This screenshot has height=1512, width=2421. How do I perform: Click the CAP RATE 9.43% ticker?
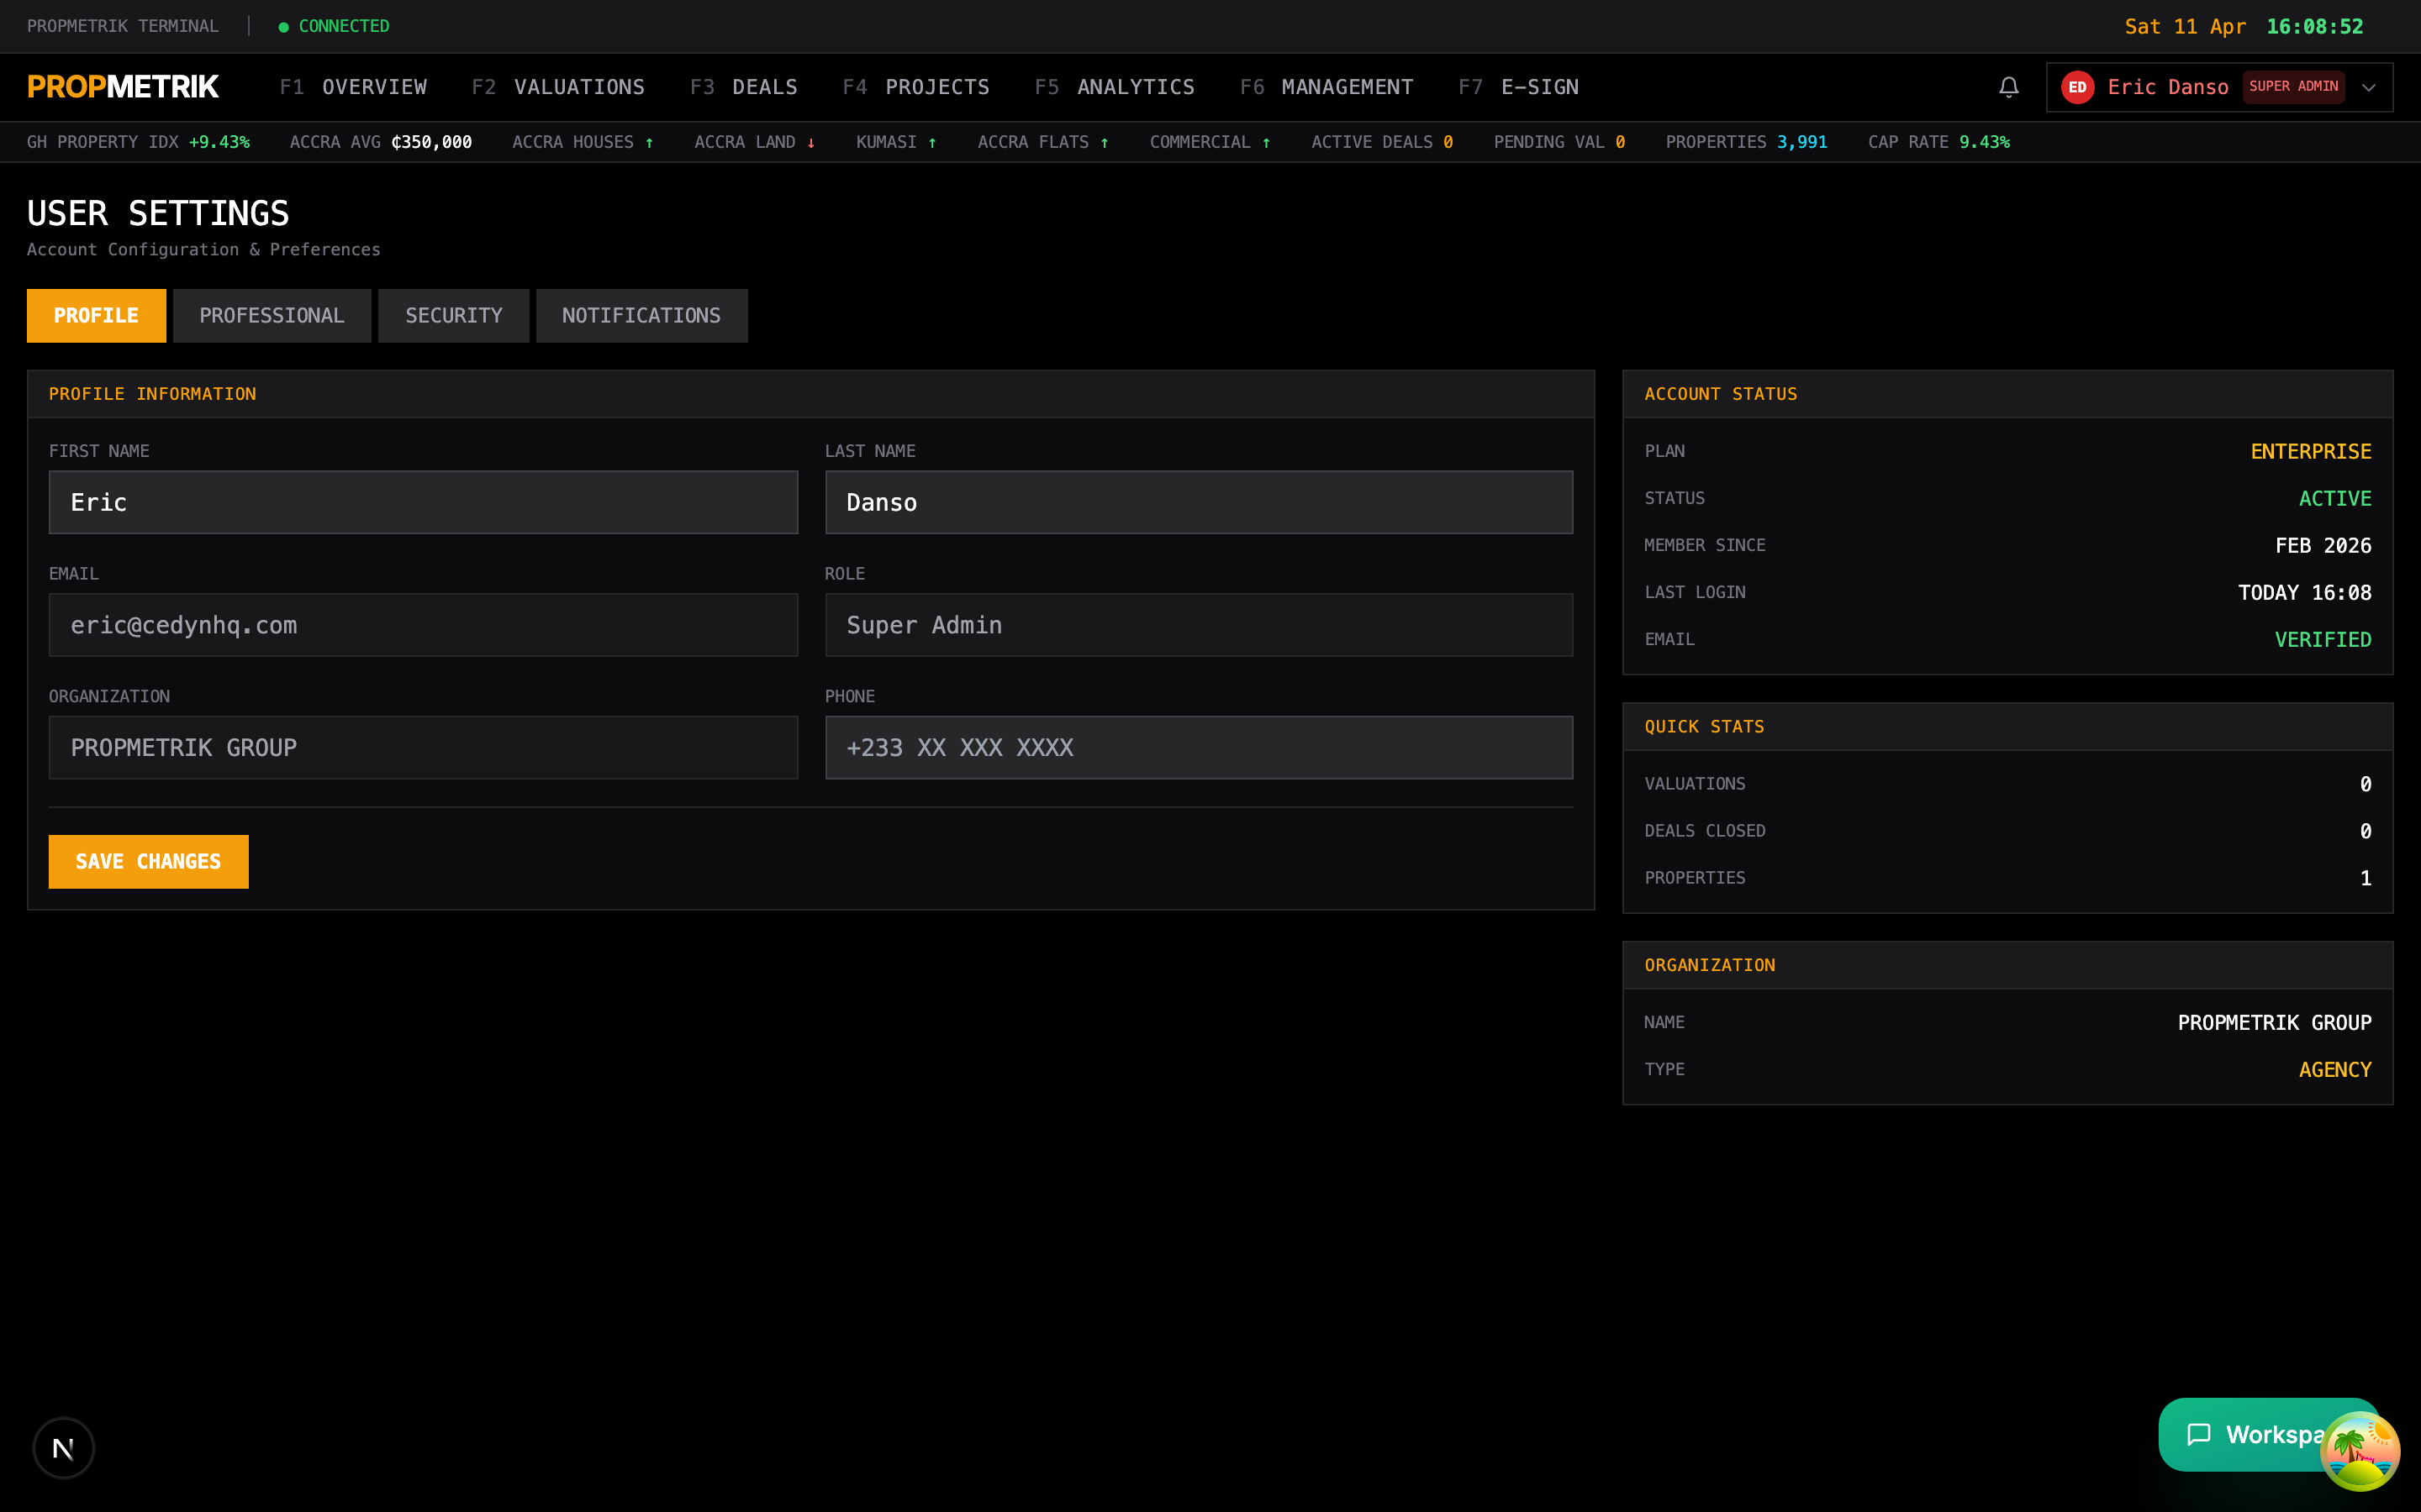point(1938,142)
